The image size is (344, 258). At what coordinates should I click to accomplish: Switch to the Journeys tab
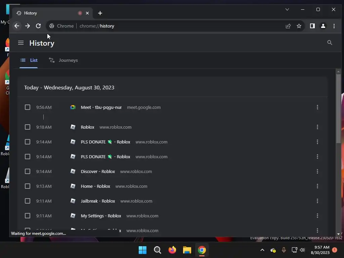click(x=63, y=60)
